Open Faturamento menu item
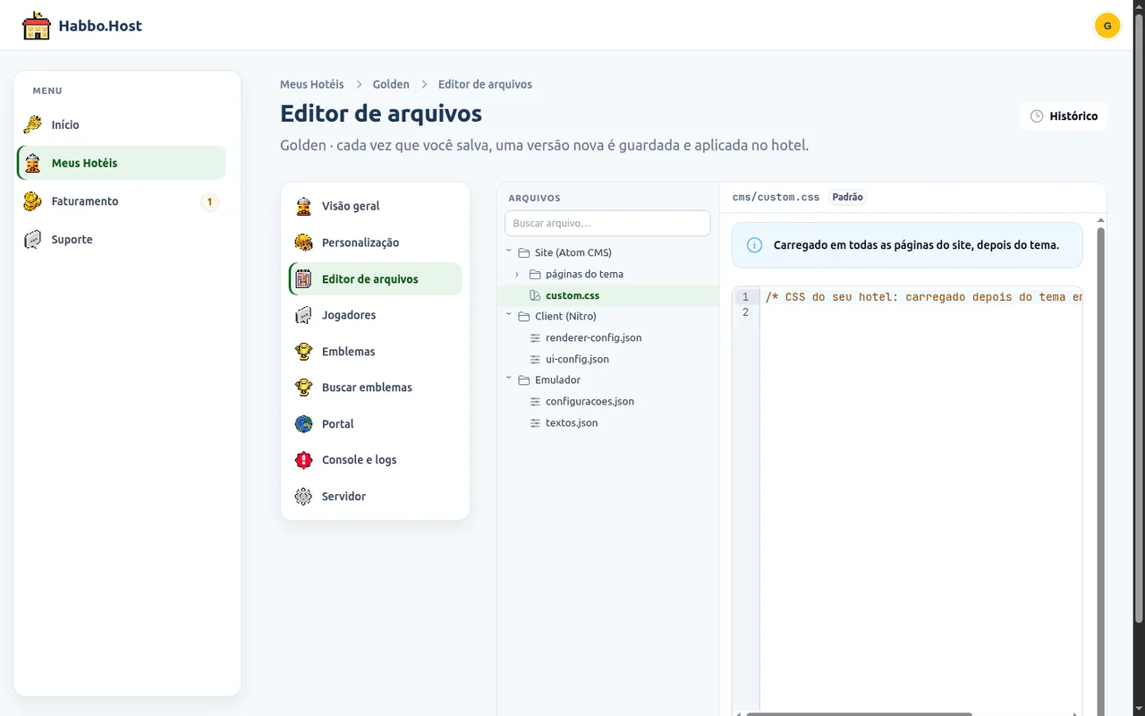 (122, 201)
